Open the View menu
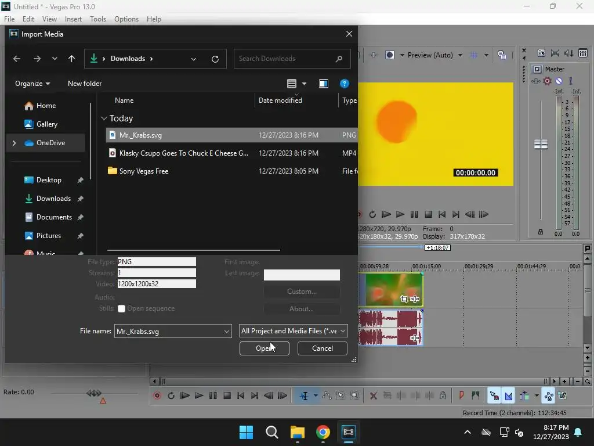The width and height of the screenshot is (594, 446). coord(49,19)
